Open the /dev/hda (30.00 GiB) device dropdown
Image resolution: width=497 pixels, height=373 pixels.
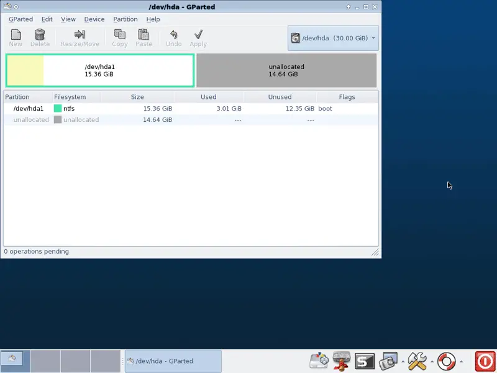point(333,38)
